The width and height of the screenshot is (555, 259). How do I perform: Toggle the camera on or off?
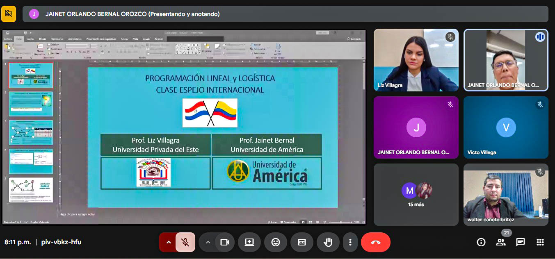tap(224, 242)
